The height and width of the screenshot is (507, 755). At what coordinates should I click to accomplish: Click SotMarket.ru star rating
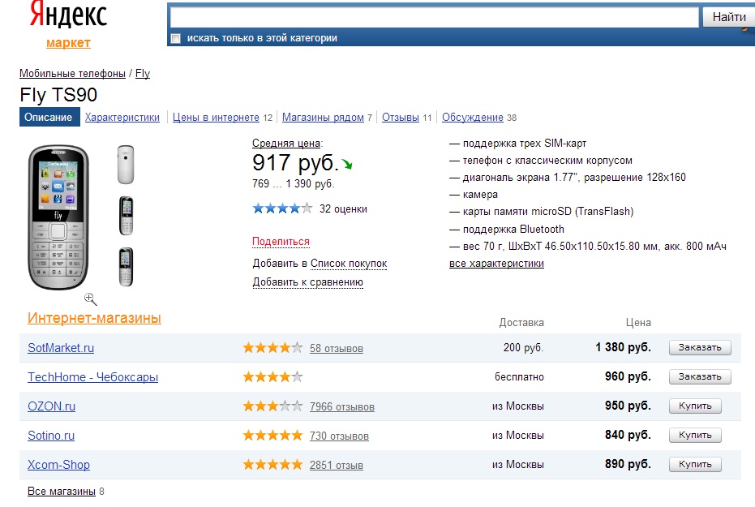(272, 348)
